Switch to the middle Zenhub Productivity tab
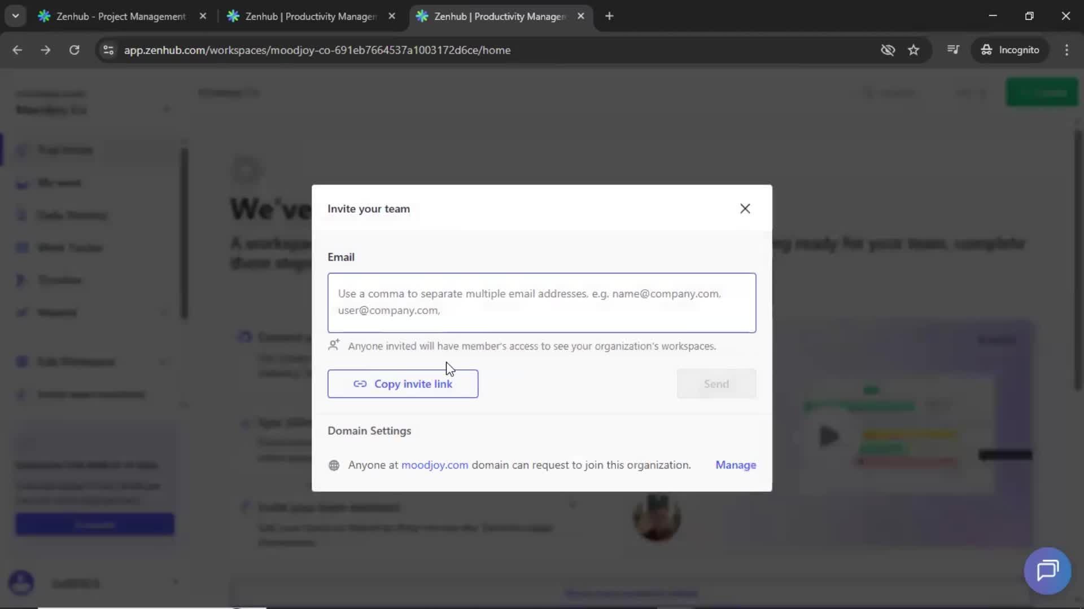 [302, 16]
